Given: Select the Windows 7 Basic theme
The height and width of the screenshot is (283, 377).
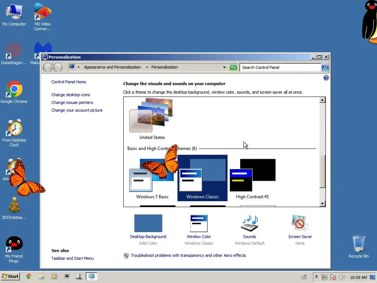Looking at the screenshot, I should pos(152,178).
